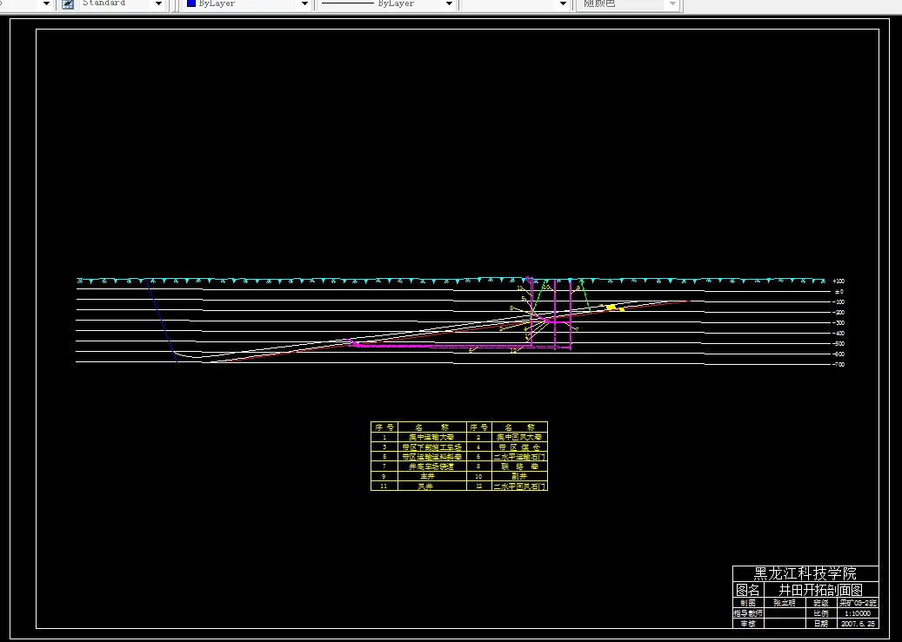This screenshot has height=642, width=902.
Task: Open the leftmost partially visible toolbar dropdown arrow
Action: (x=46, y=4)
